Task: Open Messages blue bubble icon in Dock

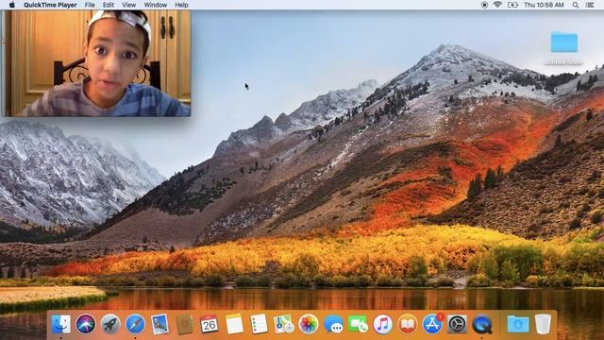Action: (x=333, y=324)
